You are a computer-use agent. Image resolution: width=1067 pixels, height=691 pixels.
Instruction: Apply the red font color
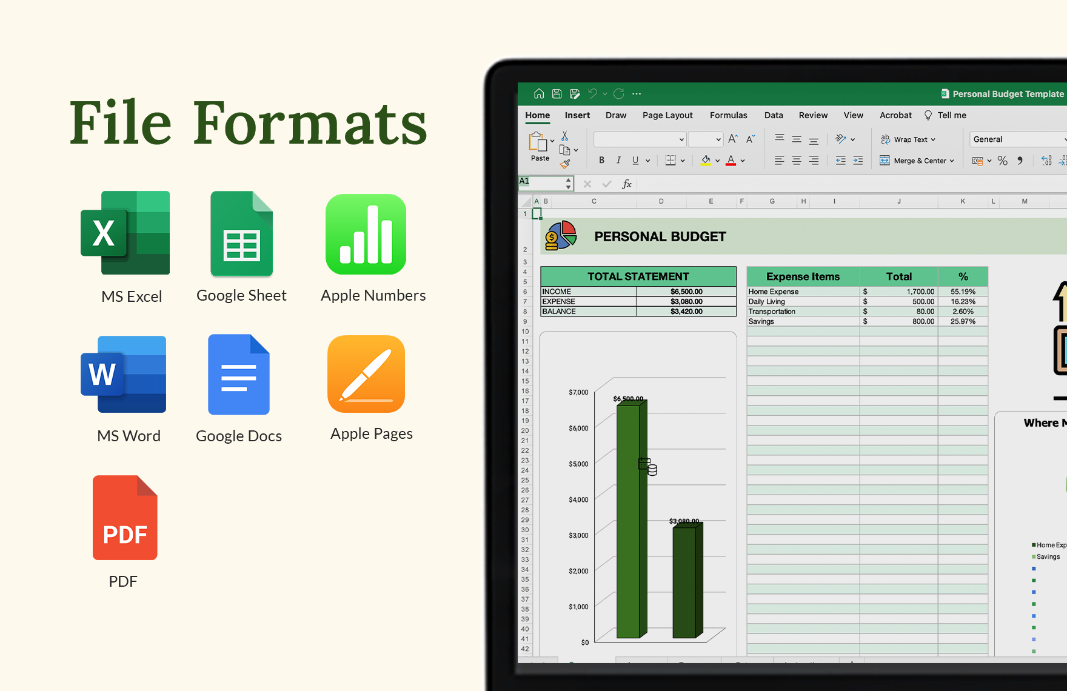click(731, 161)
